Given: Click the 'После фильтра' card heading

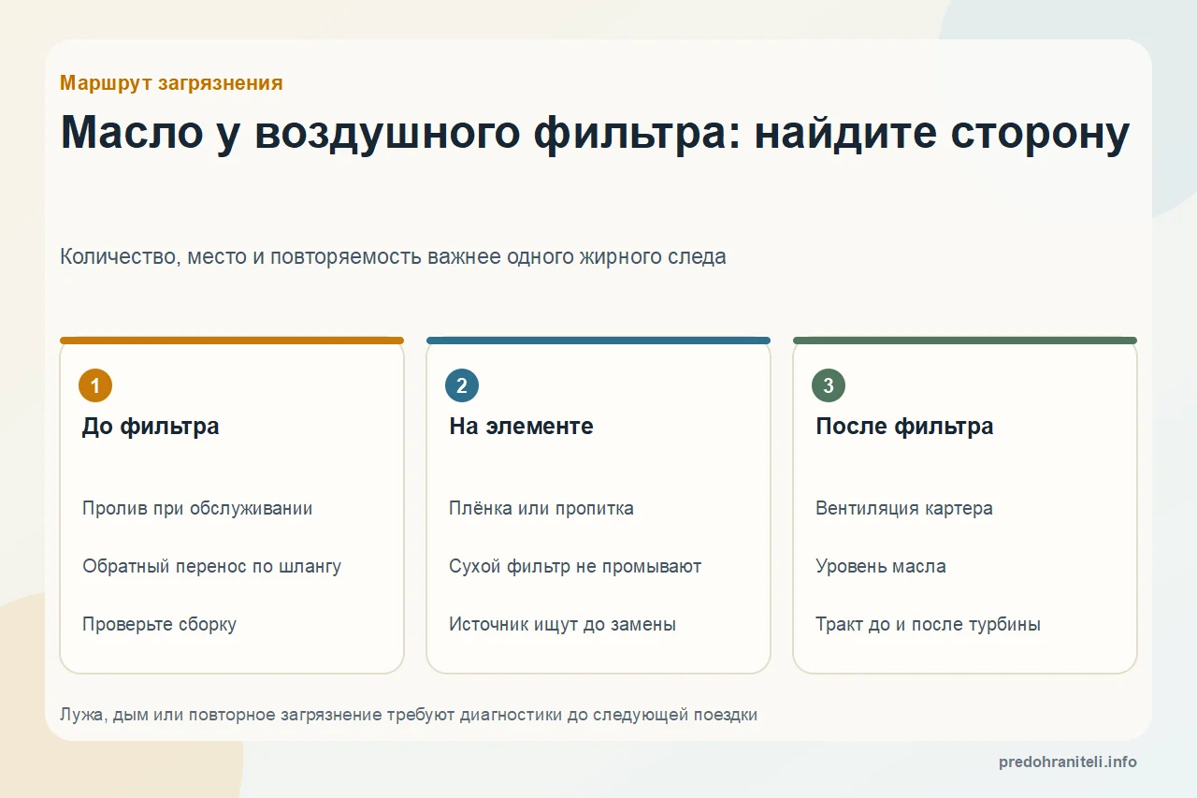Looking at the screenshot, I should pos(904,427).
